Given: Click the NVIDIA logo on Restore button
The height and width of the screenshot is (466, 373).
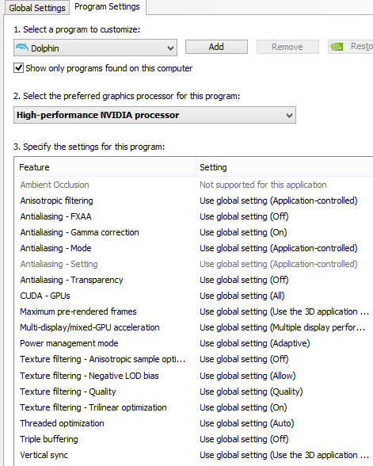Looking at the screenshot, I should pyautogui.click(x=337, y=47).
